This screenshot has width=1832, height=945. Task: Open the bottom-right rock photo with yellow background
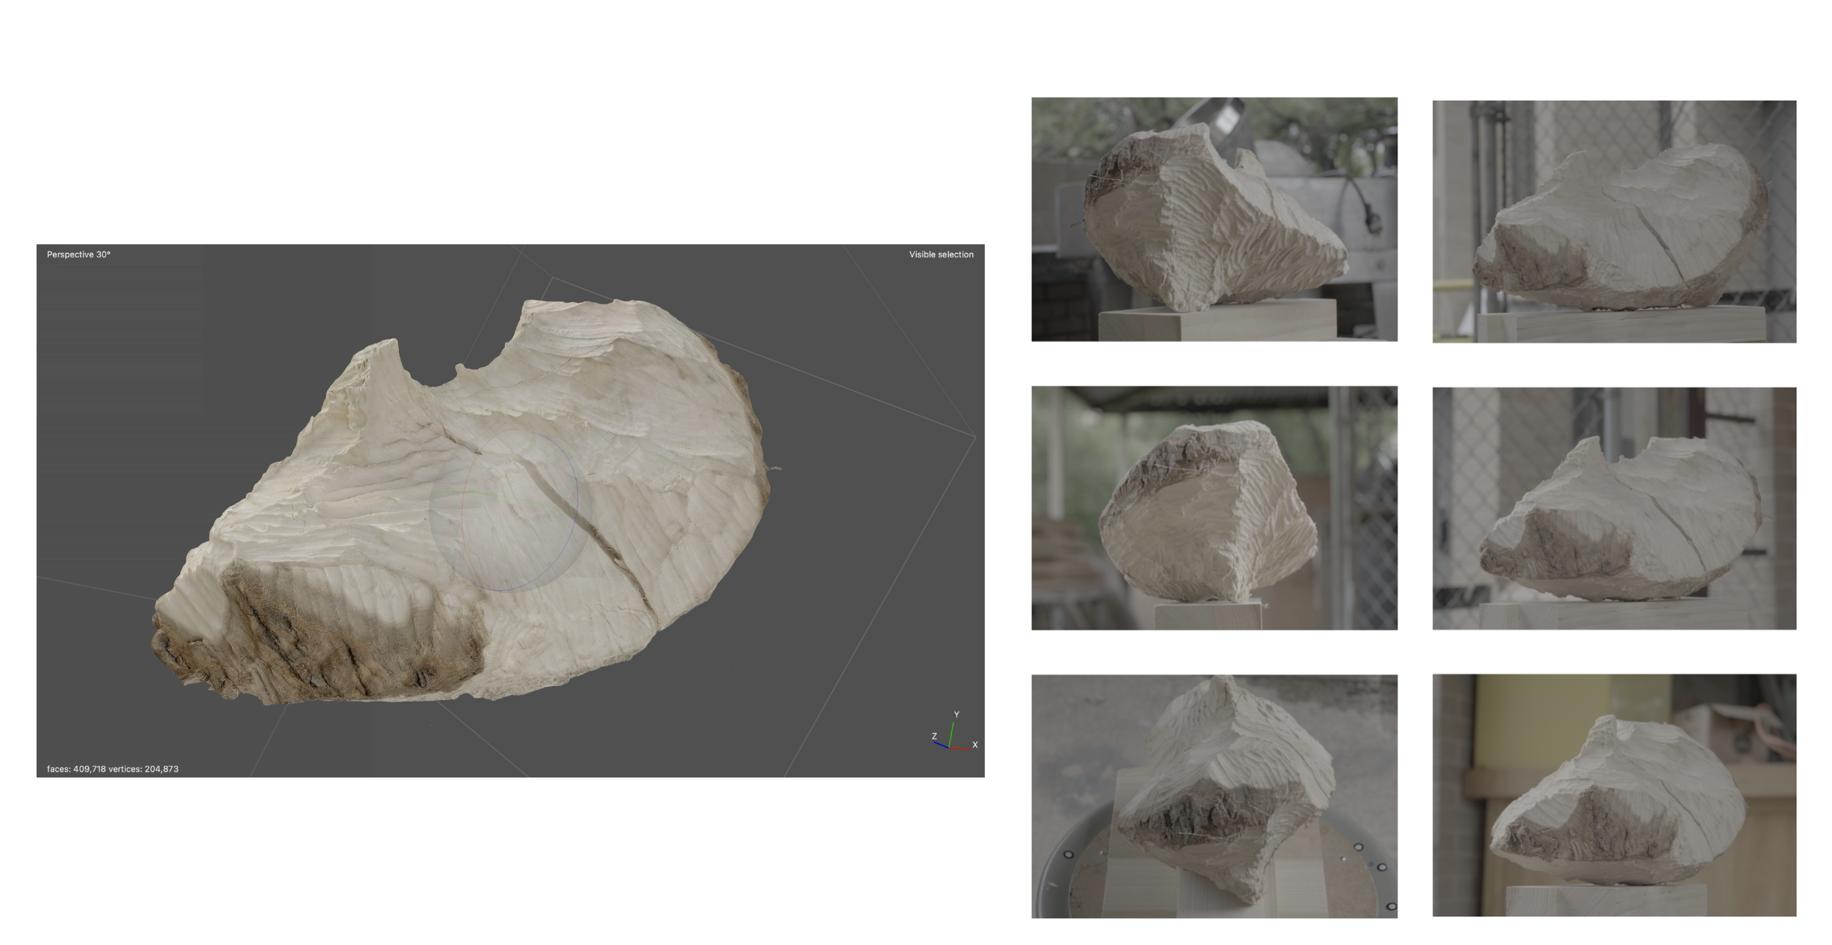coord(1614,795)
